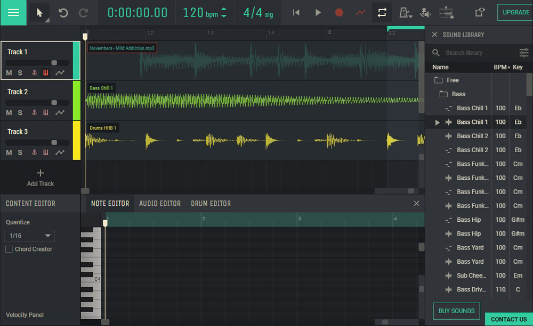Solo Track 3 with its S button
The image size is (533, 326).
click(19, 153)
